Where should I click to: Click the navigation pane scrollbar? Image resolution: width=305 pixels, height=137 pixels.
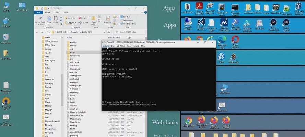tap(62, 90)
